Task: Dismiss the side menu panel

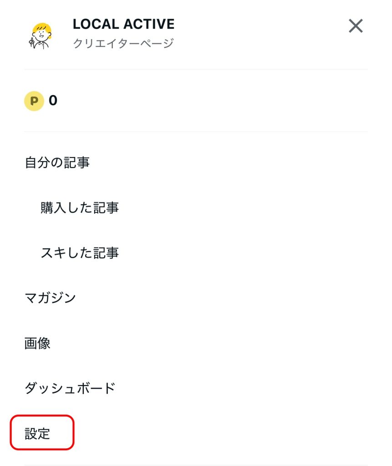Action: pos(356,26)
